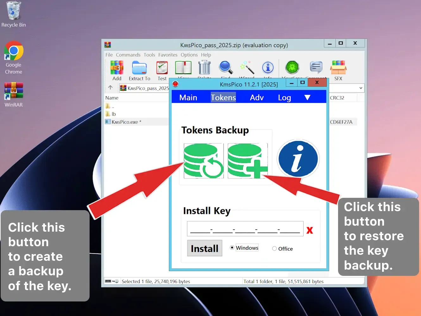Expand the WinRAR address bar dropdown
421x316 pixels.
pyautogui.click(x=361, y=88)
